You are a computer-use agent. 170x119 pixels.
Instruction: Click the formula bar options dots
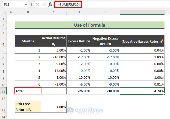click(x=31, y=4)
